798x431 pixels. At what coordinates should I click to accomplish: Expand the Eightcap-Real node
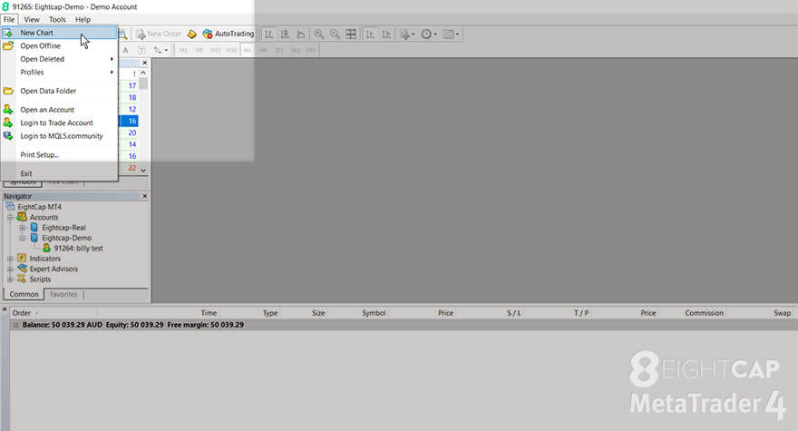(22, 228)
